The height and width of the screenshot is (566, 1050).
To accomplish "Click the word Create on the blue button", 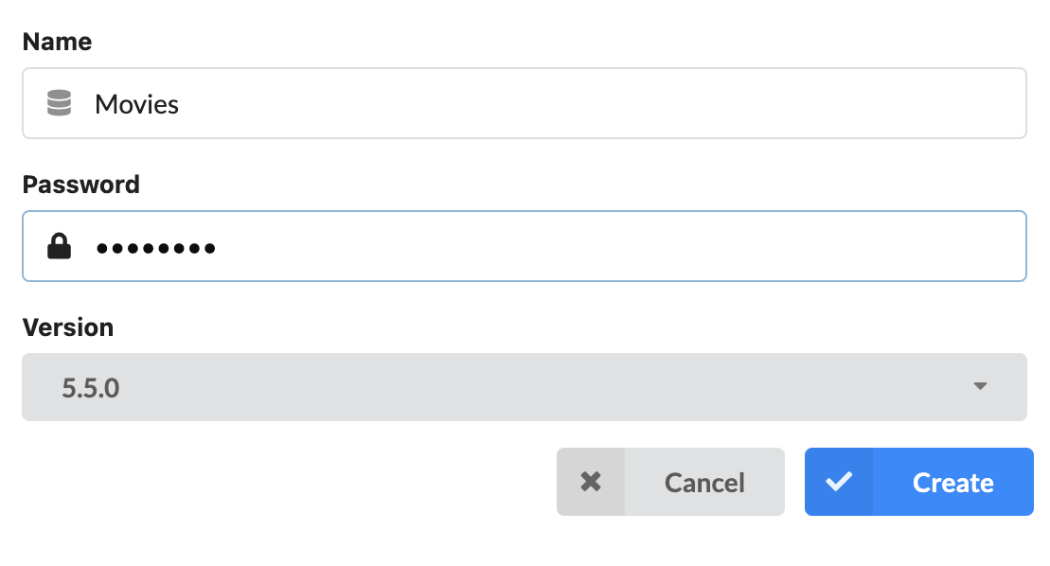I will pos(952,483).
